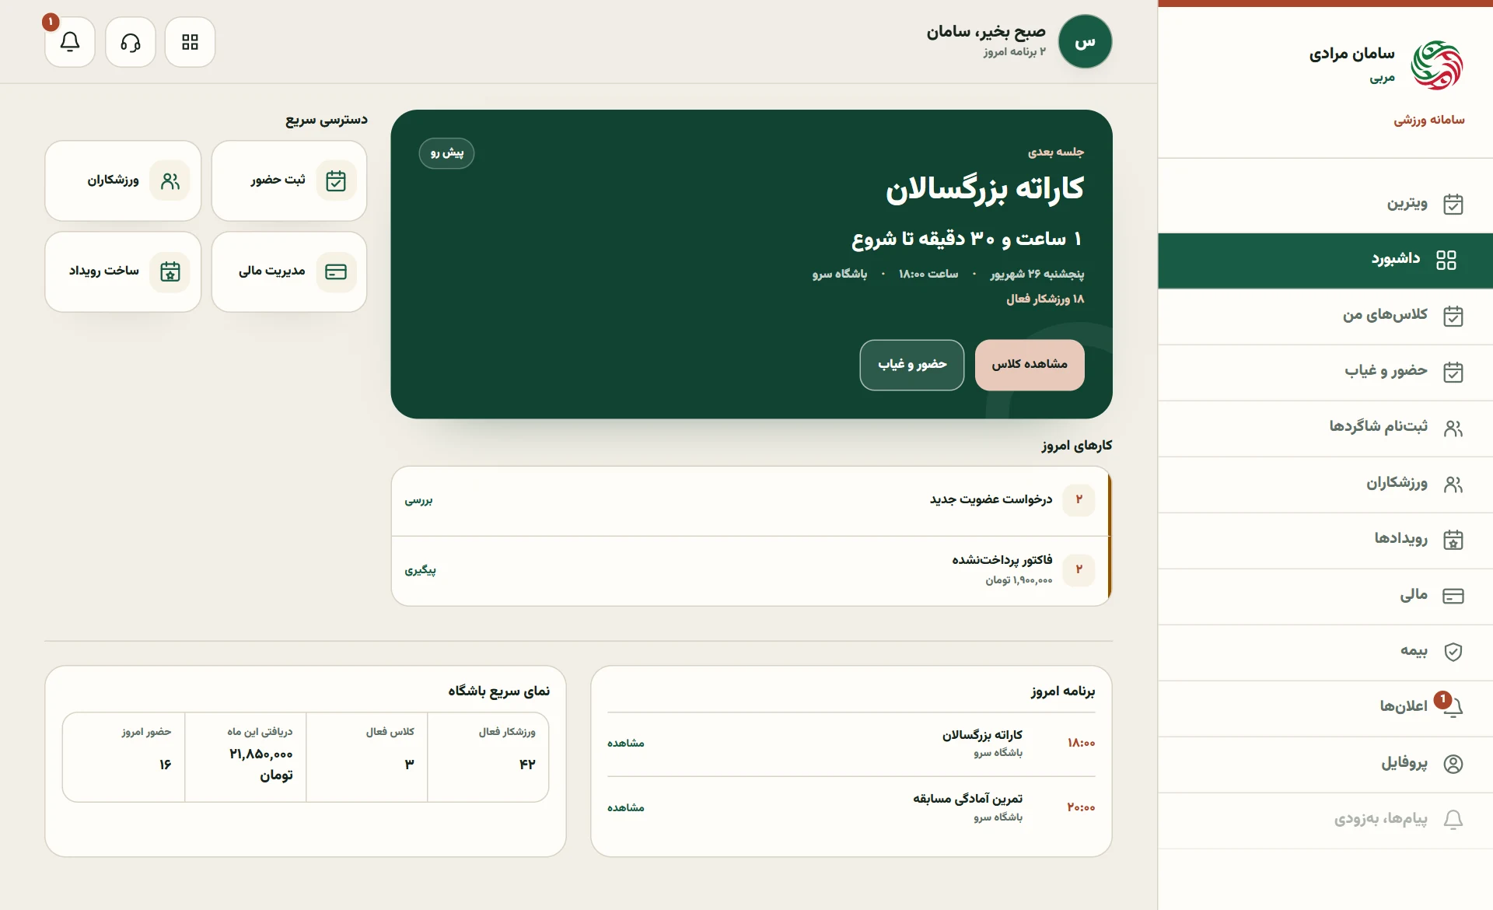Click the shield icon beside بیمه
Screen dimensions: 1493x910
point(1453,652)
